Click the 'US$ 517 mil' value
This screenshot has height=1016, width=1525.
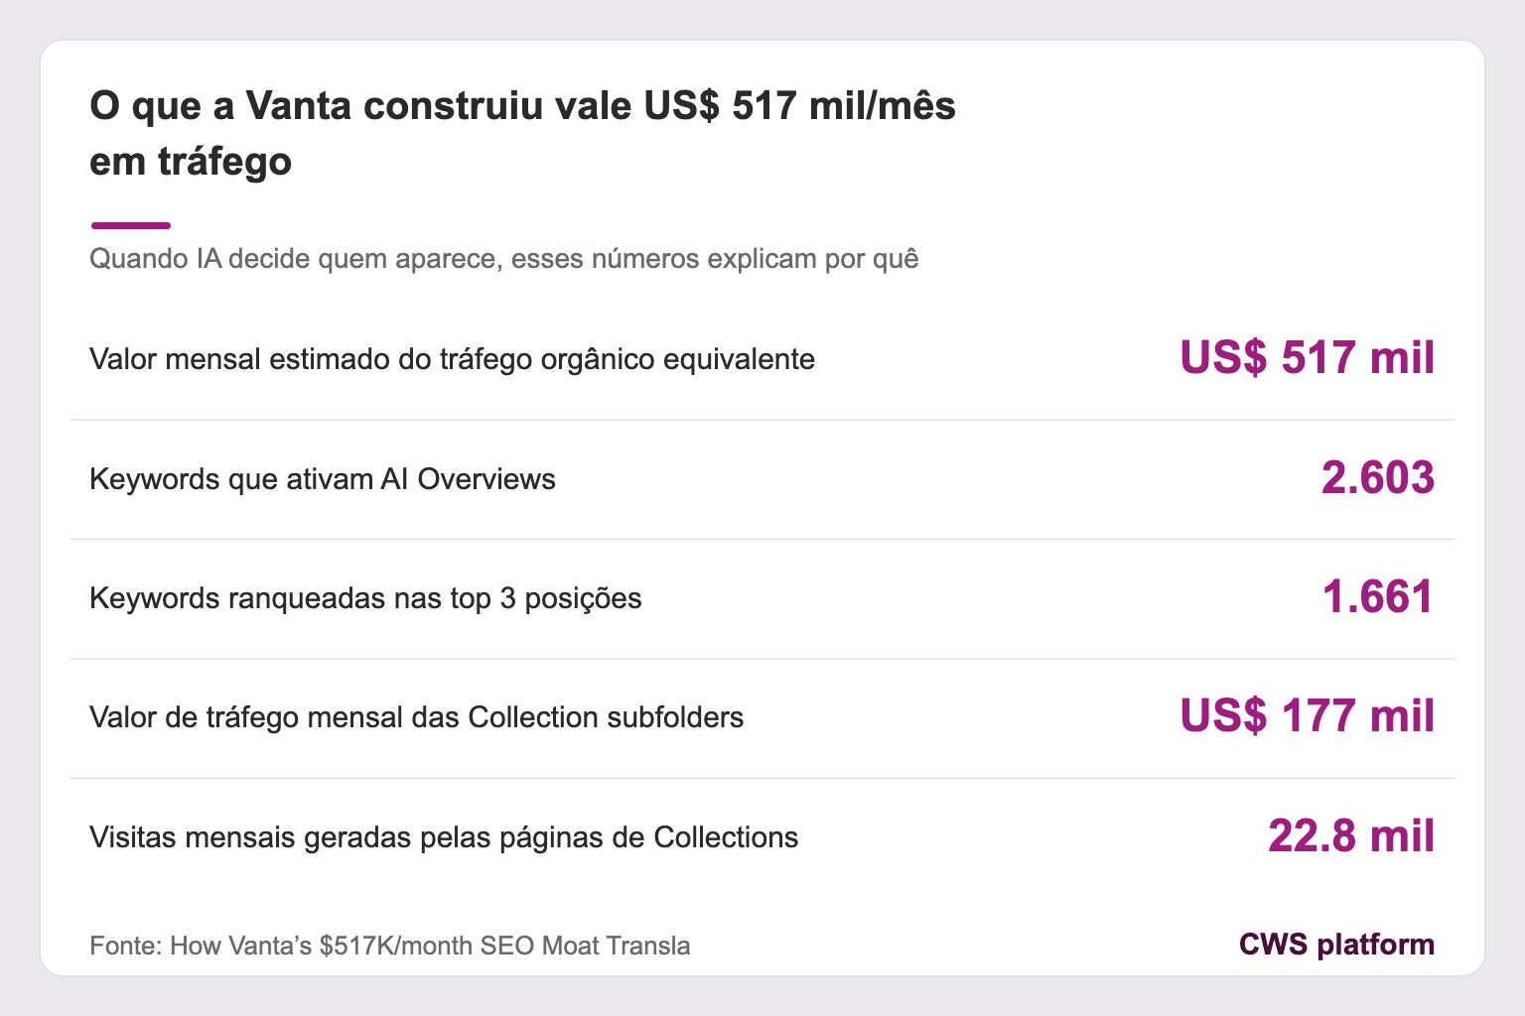1307,357
